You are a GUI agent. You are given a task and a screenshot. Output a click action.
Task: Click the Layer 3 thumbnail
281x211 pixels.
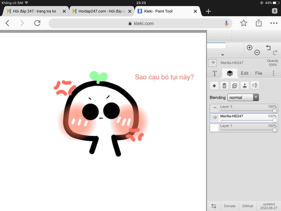click(214, 108)
